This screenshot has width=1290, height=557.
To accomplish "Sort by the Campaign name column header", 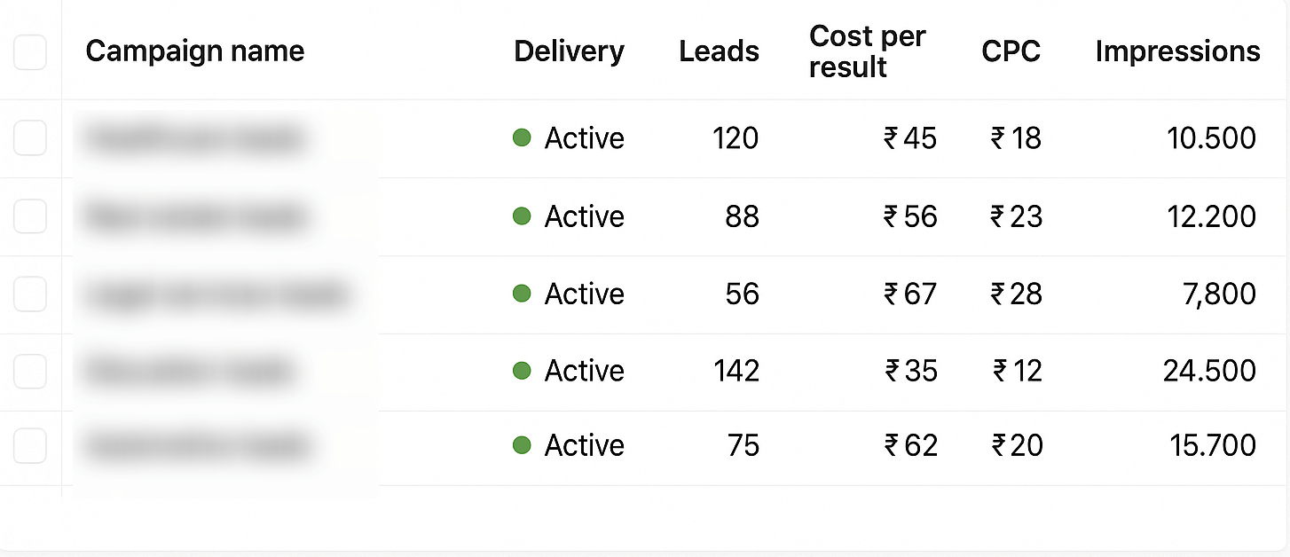I will [x=195, y=51].
